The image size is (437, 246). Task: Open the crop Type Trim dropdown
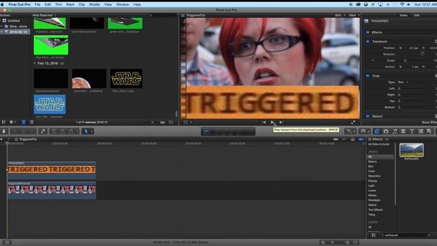coord(403,82)
